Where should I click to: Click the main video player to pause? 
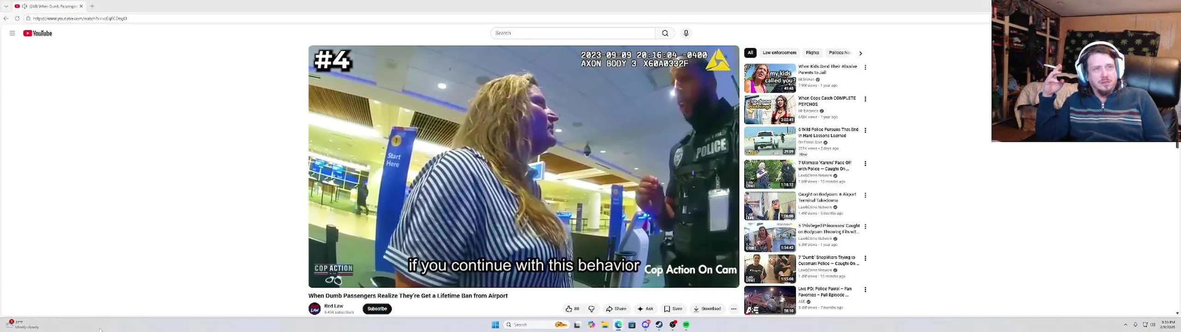(524, 166)
